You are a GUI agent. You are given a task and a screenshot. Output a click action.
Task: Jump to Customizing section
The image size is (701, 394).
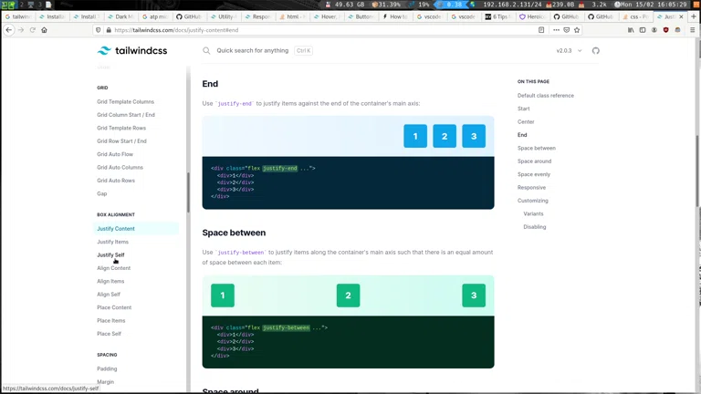pyautogui.click(x=532, y=201)
